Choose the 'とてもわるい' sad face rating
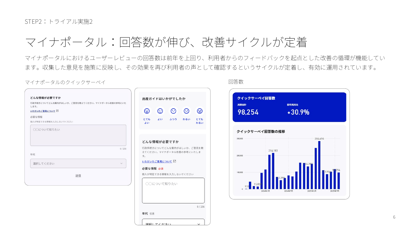Screen dimensions: 406x228 pyautogui.click(x=199, y=111)
